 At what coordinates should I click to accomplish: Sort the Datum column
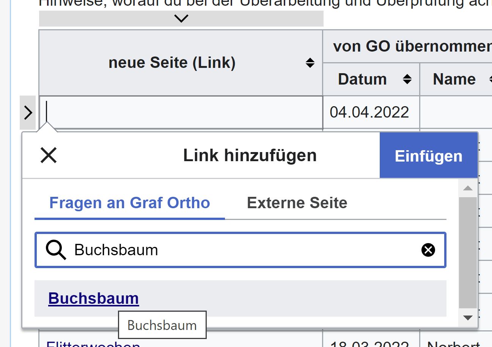pos(407,79)
